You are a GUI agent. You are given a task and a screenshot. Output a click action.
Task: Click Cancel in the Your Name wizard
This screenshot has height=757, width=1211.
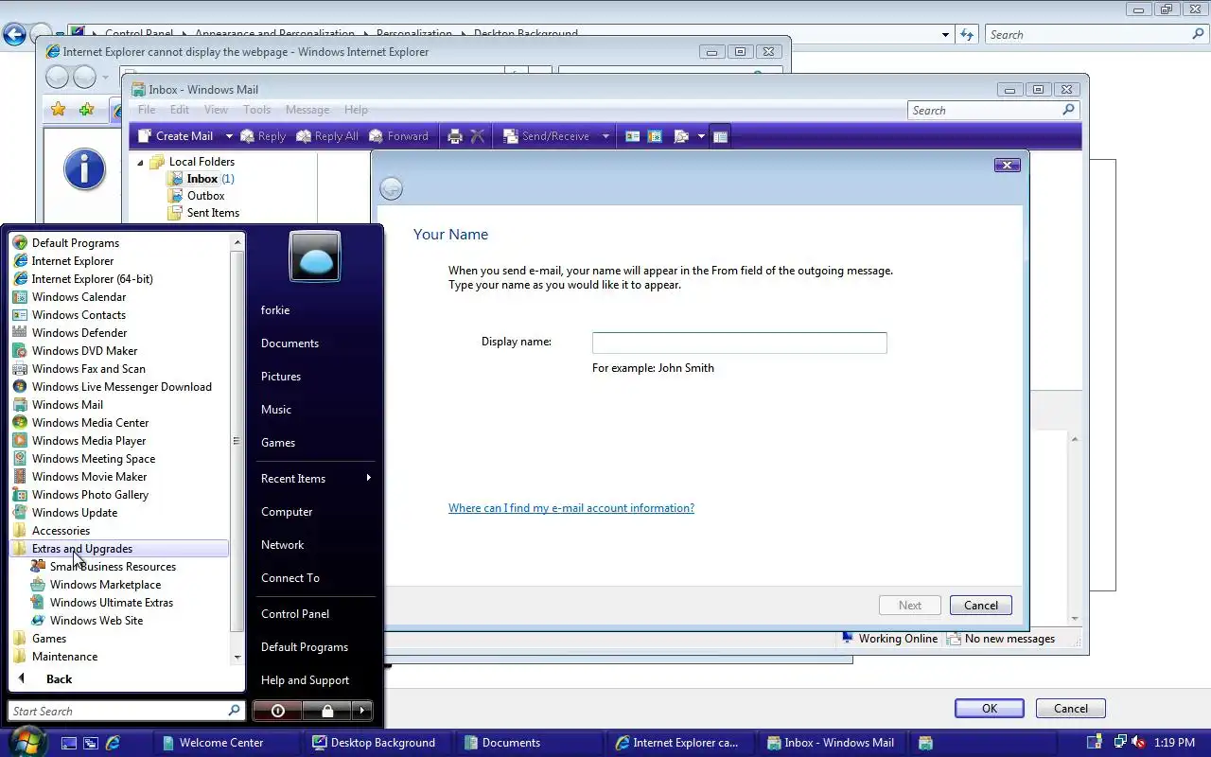tap(981, 606)
